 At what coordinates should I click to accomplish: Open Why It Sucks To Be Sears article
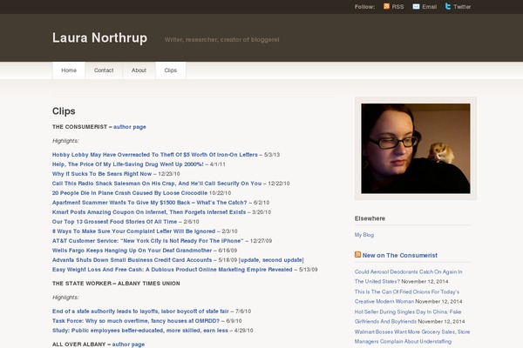click(x=102, y=174)
